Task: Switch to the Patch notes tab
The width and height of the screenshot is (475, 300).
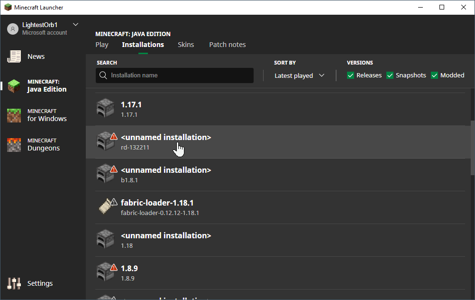Action: 228,45
